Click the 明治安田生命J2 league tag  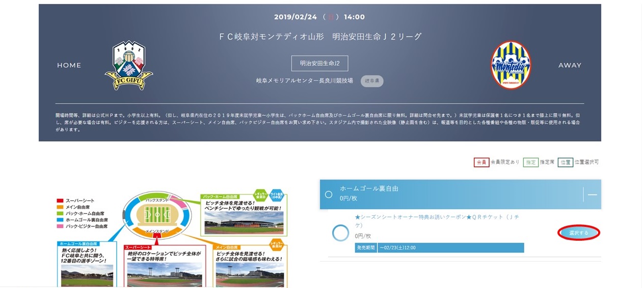319,63
